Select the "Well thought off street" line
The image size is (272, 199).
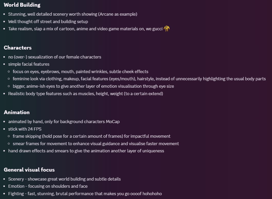click(x=48, y=22)
